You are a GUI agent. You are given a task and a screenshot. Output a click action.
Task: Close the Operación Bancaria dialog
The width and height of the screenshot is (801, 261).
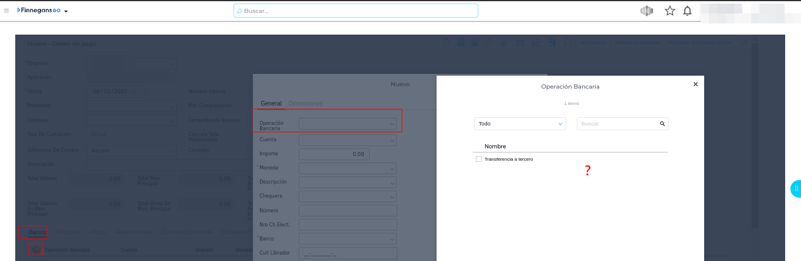point(695,84)
